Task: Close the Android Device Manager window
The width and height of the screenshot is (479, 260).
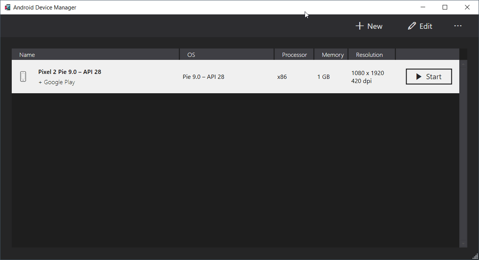Action: 467,7
